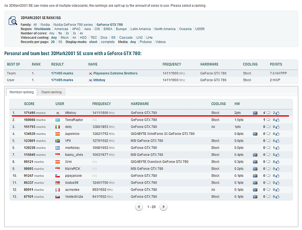This screenshot has width=302, height=230.
Task: Select the Member ranking tab
Action: click(21, 92)
